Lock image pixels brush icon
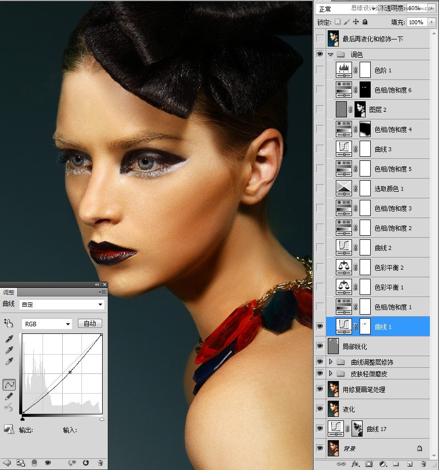Viewport: 439px width, 470px height. 347,22
